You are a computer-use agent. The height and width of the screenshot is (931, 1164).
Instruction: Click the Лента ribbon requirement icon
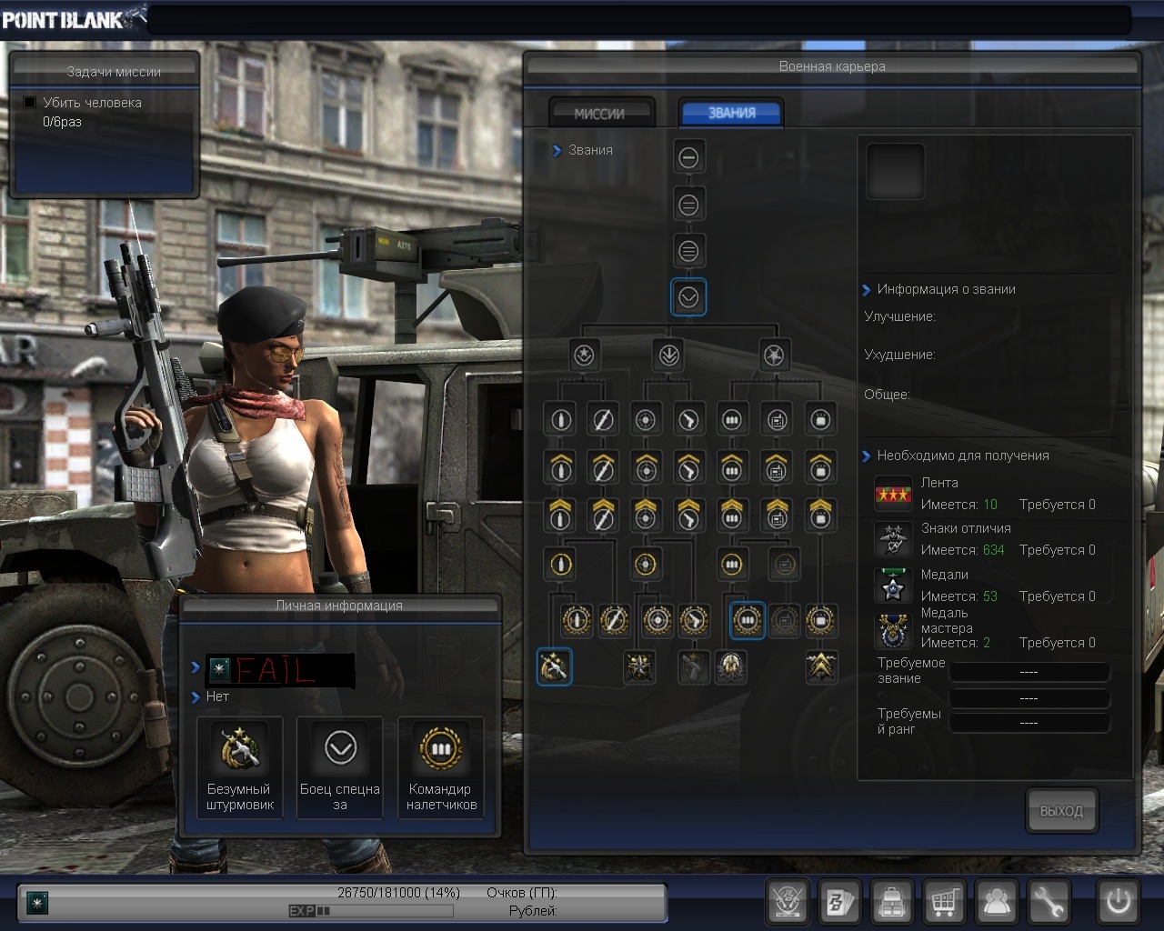tap(893, 494)
